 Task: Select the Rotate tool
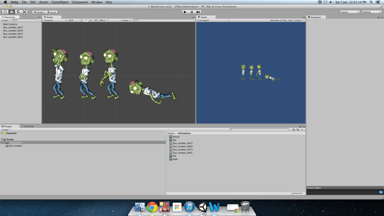18,12
